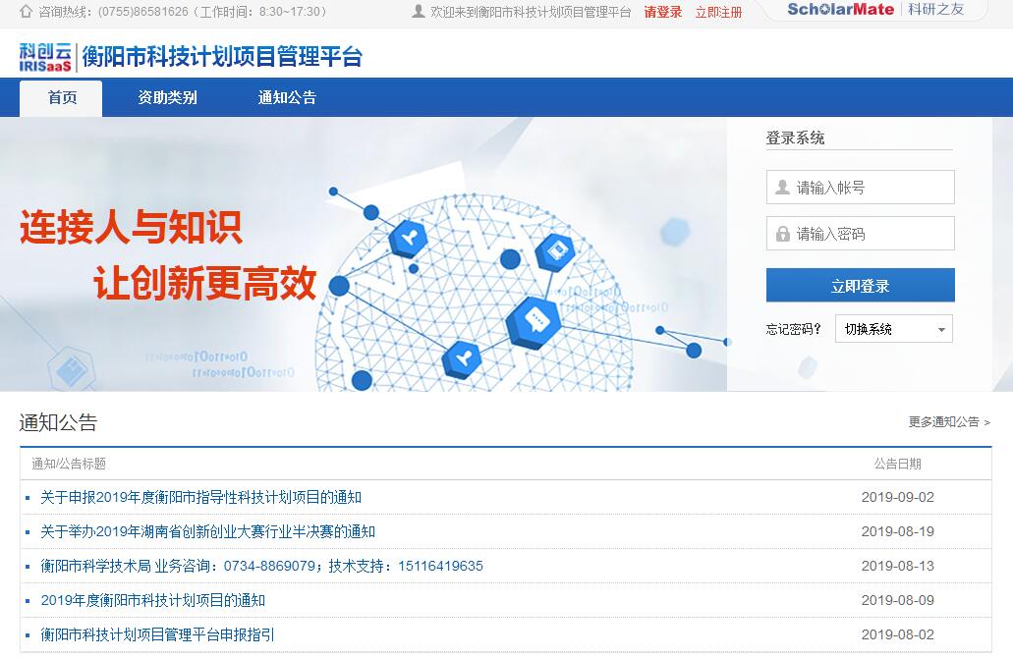The width and height of the screenshot is (1013, 659).
Task: Click the 通知/公告标题 column header
Action: (69, 464)
